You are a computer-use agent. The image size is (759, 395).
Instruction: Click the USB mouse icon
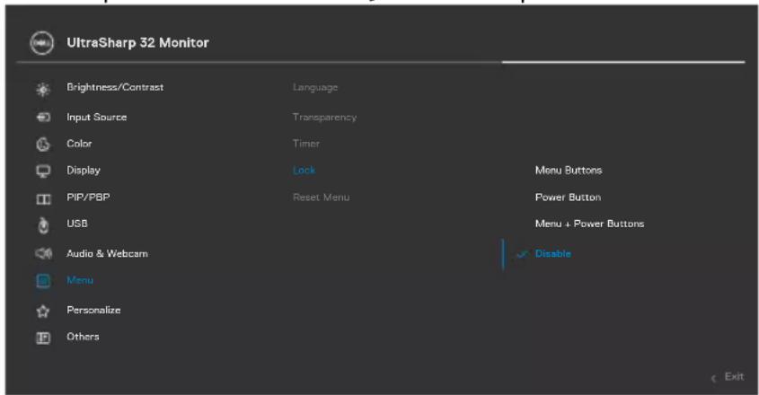43,225
